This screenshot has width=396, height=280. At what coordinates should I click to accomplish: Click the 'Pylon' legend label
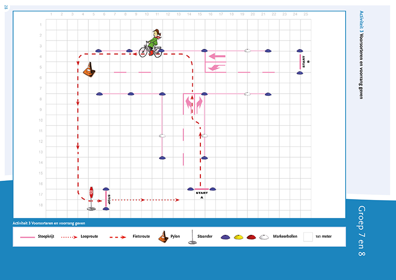pyautogui.click(x=175, y=236)
